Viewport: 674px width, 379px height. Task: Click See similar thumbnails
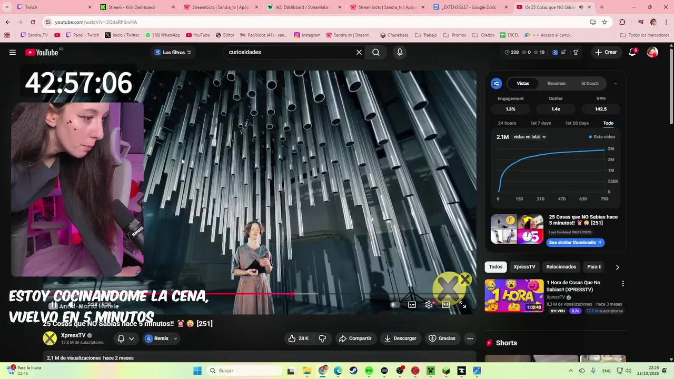coord(575,243)
